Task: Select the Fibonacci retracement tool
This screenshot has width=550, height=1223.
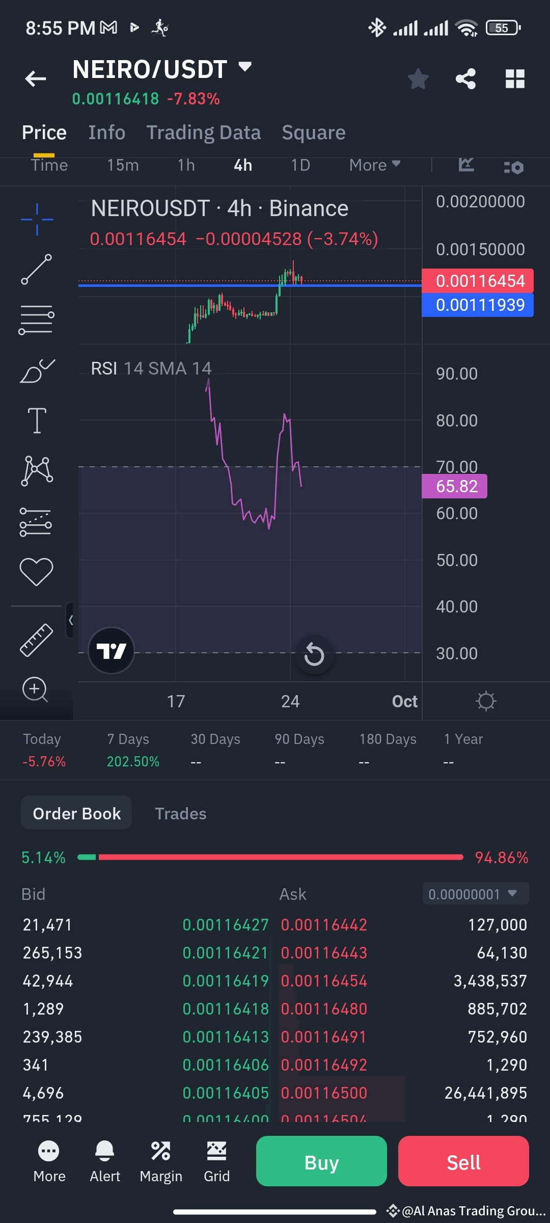Action: (37, 320)
